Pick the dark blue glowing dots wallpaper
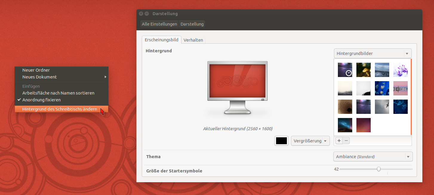434x195 pixels. 401,107
